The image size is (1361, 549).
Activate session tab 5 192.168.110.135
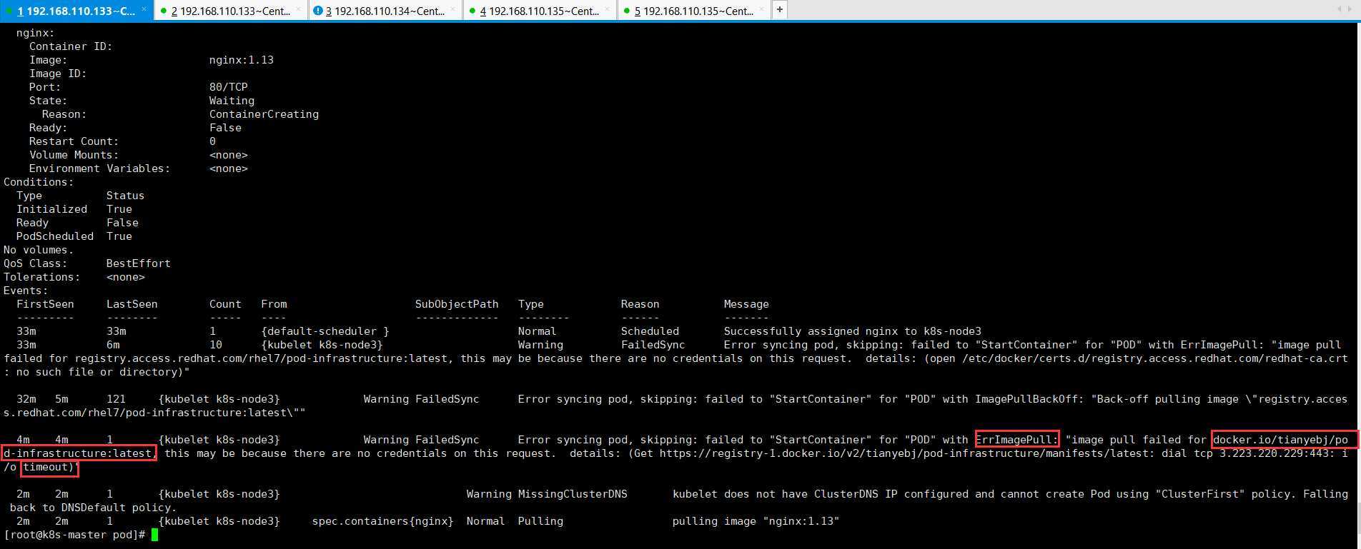tap(694, 11)
